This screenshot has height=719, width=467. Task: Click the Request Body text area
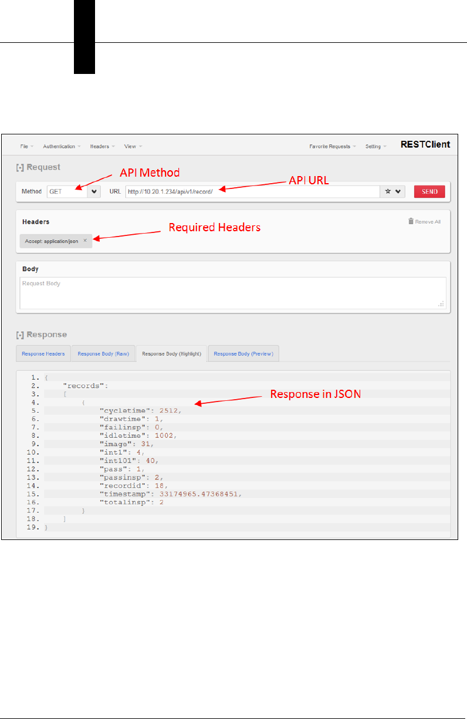click(233, 293)
